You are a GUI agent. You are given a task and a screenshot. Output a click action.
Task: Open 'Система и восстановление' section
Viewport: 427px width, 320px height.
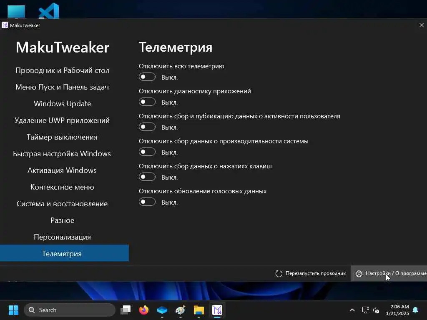pos(63,203)
